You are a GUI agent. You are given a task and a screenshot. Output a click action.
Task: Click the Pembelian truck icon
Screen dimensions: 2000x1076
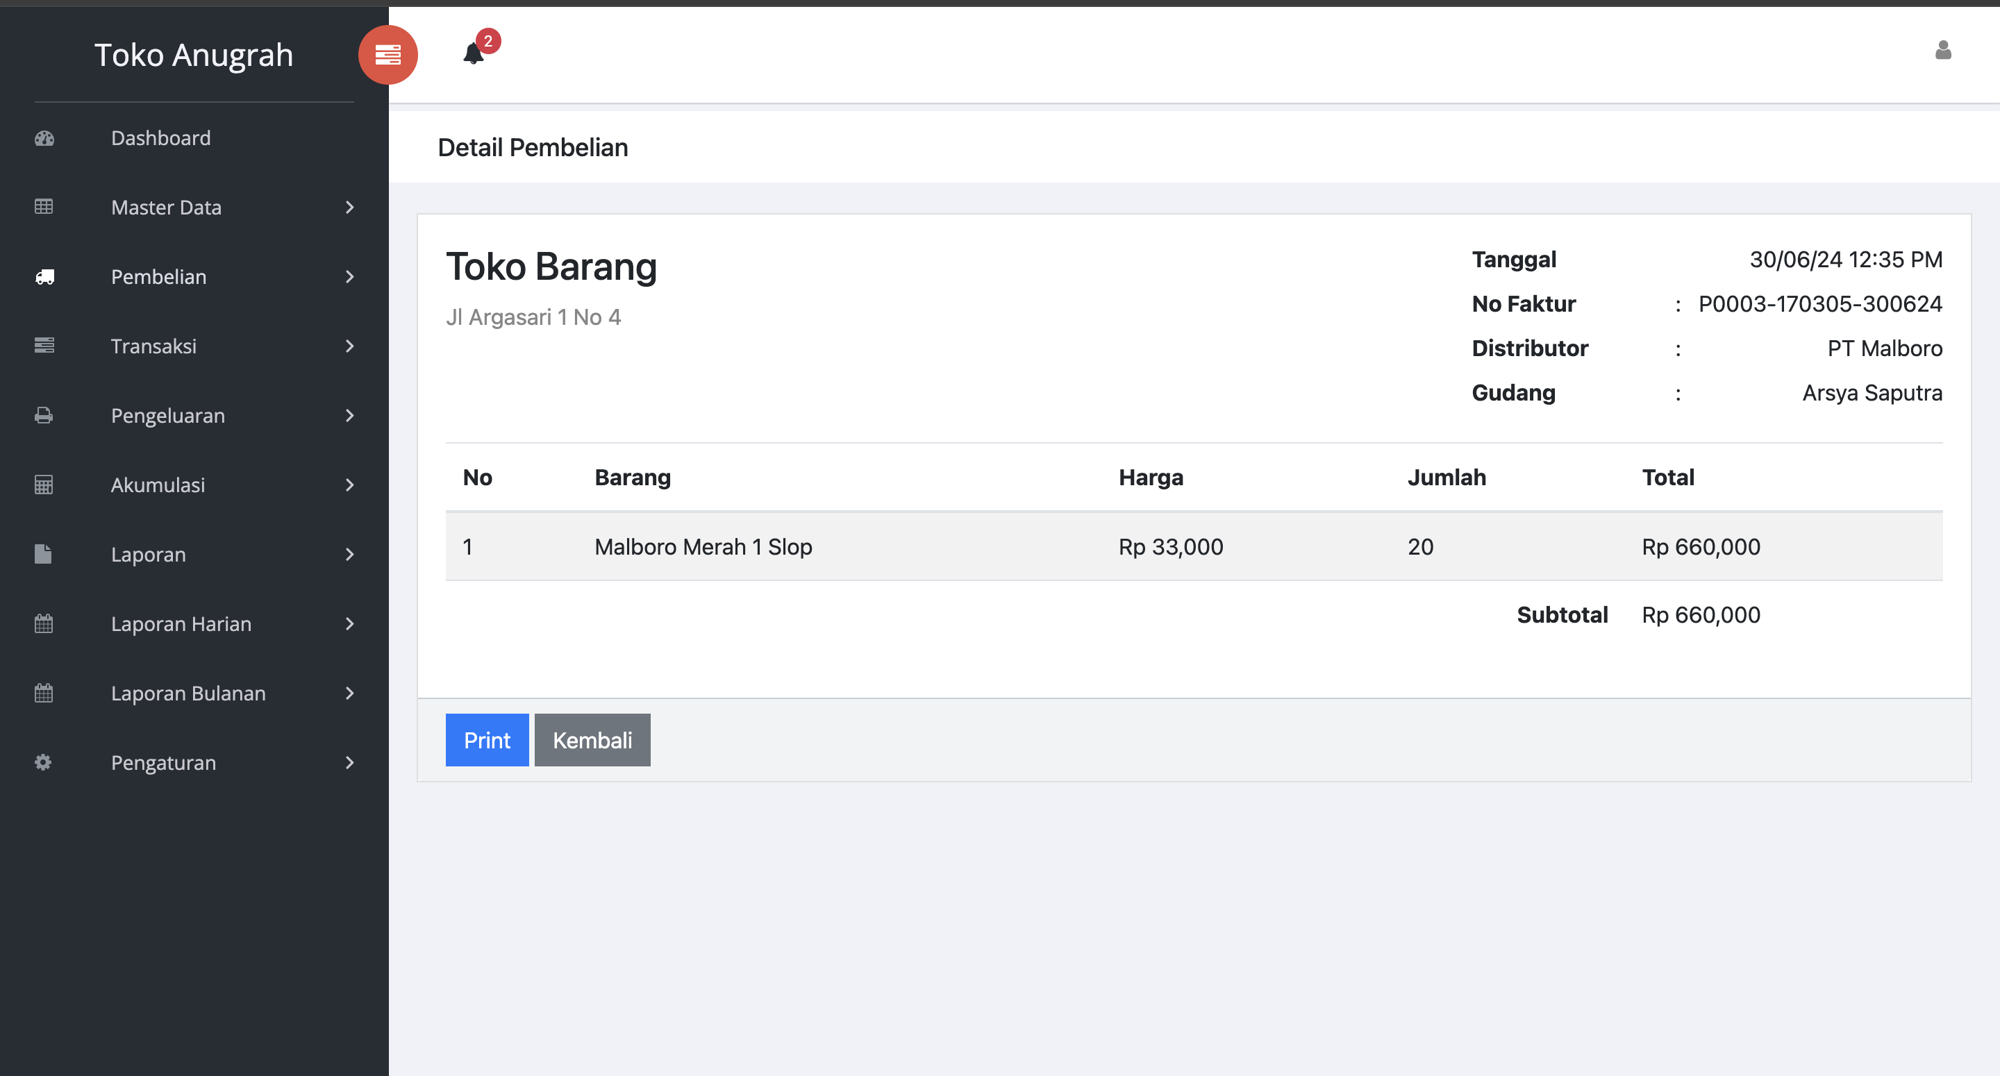[44, 277]
